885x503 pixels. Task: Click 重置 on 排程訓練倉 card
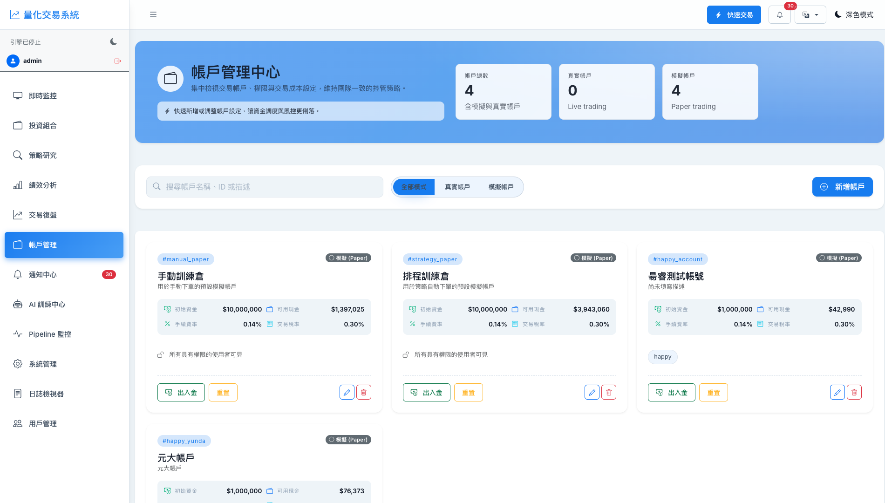pyautogui.click(x=469, y=393)
